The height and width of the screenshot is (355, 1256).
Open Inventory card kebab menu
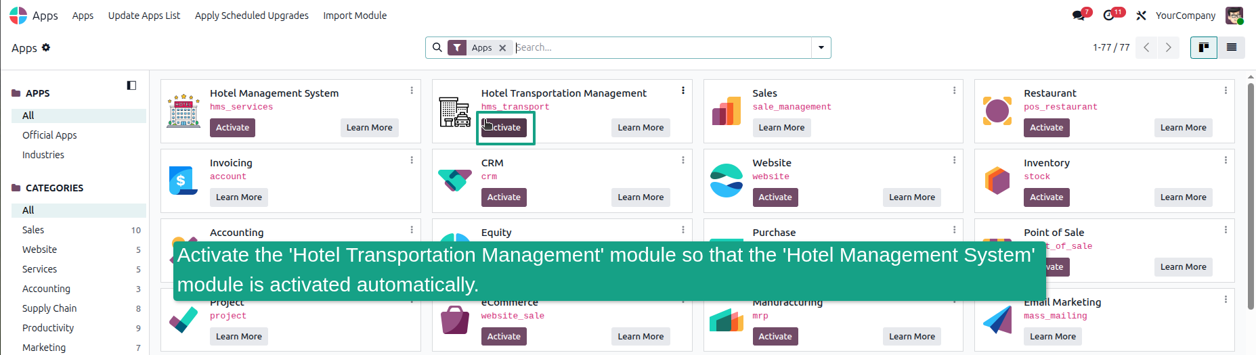click(1226, 160)
